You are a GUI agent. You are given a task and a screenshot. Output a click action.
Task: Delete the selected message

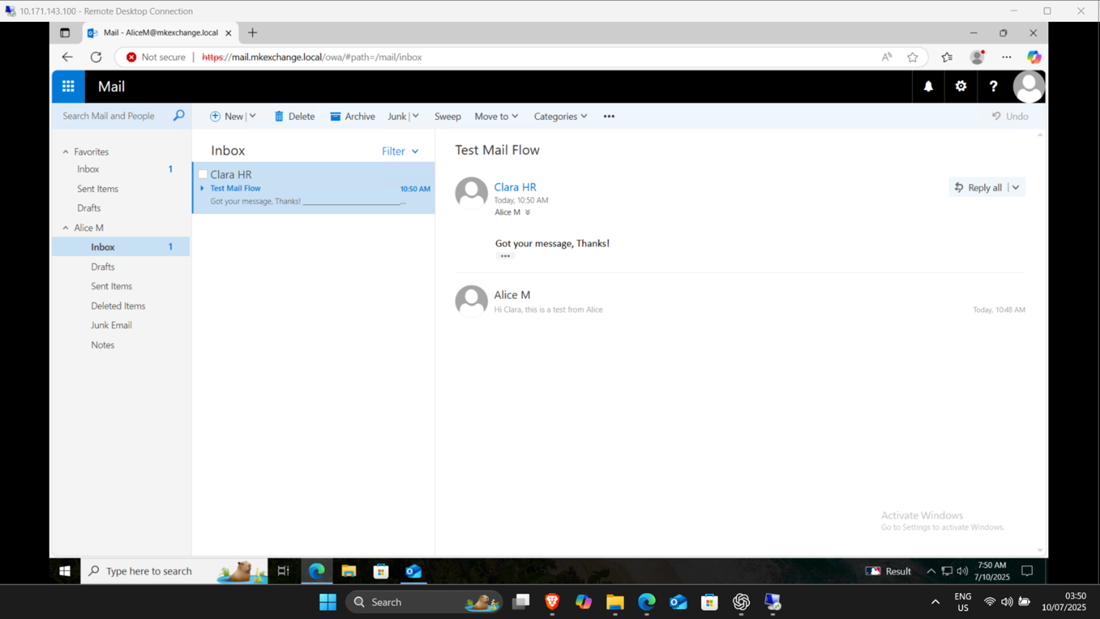[294, 116]
